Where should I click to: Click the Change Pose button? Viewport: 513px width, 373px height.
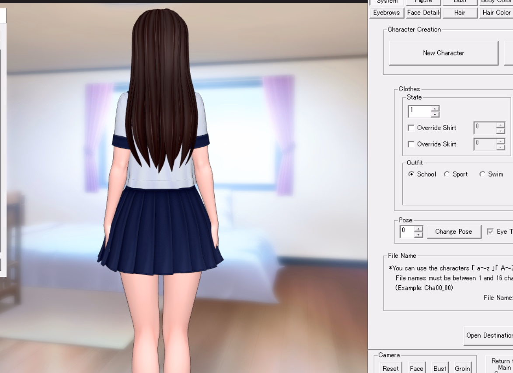click(454, 231)
